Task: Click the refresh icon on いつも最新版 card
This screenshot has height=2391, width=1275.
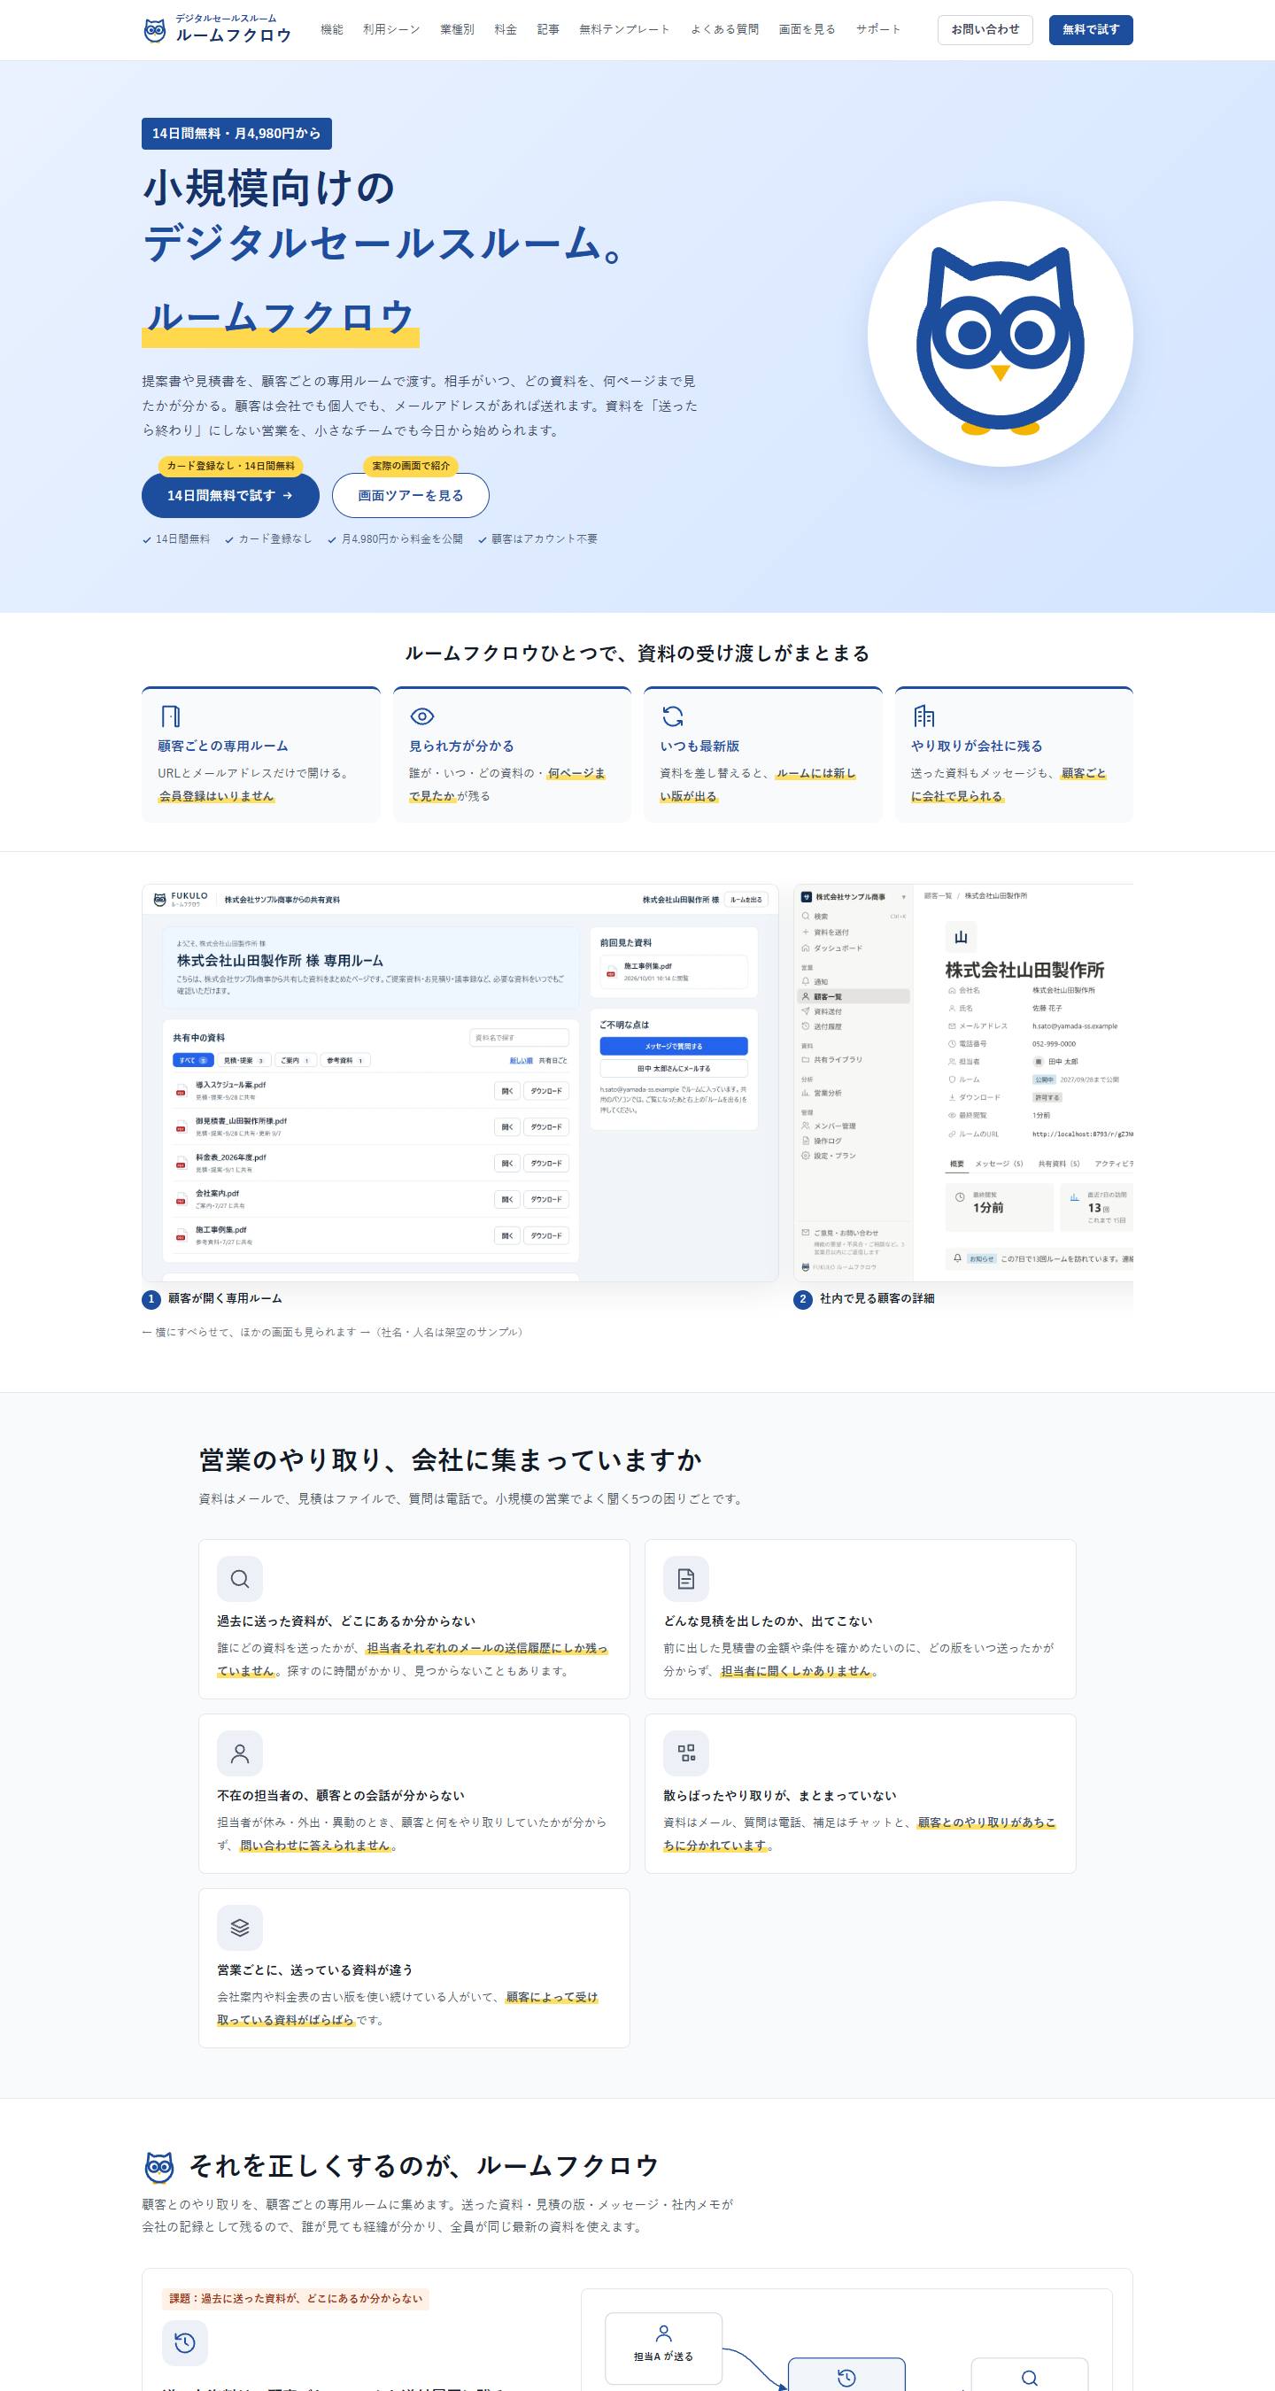Action: point(673,716)
